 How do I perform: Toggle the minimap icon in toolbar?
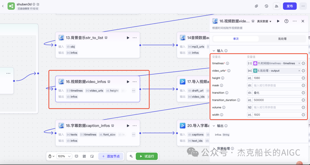point(92,156)
